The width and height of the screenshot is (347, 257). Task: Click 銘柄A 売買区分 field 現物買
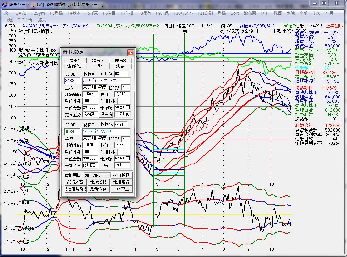[90, 114]
